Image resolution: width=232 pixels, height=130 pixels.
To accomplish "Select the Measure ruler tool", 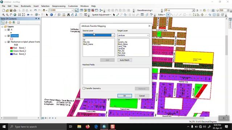I will tap(64, 15).
